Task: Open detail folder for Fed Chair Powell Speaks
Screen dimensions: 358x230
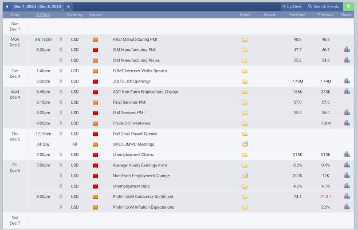Action: pos(245,134)
